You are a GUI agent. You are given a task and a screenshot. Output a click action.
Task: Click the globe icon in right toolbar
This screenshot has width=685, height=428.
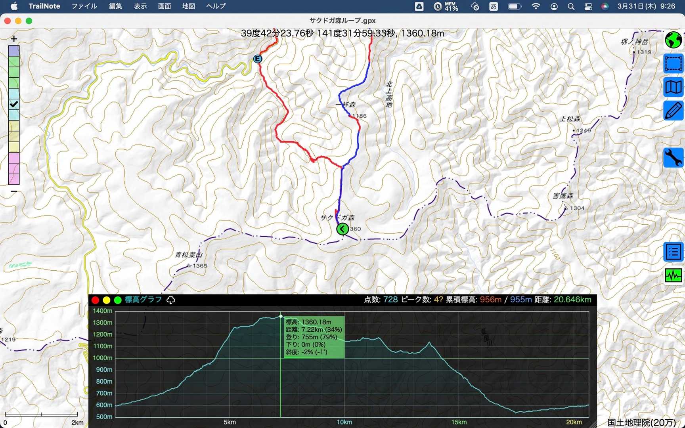(x=673, y=40)
